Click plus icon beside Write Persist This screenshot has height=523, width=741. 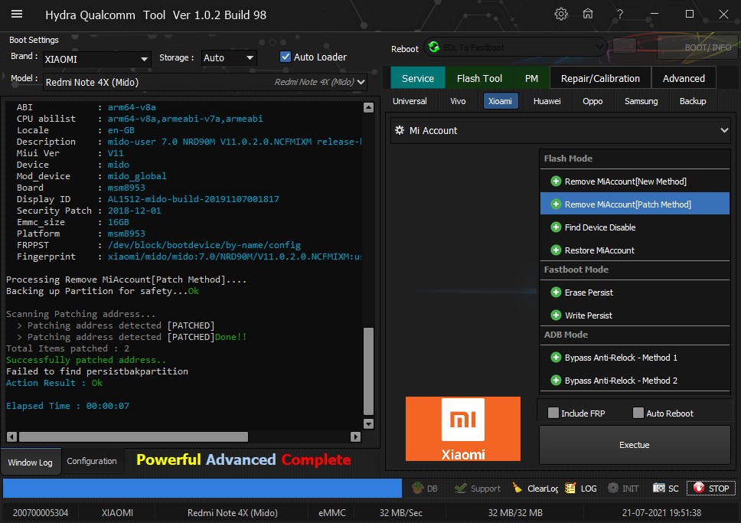556,315
